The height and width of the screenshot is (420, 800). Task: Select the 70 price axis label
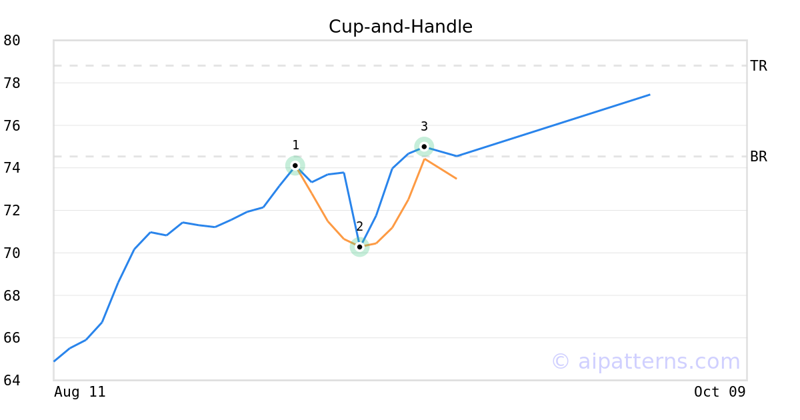click(x=12, y=253)
